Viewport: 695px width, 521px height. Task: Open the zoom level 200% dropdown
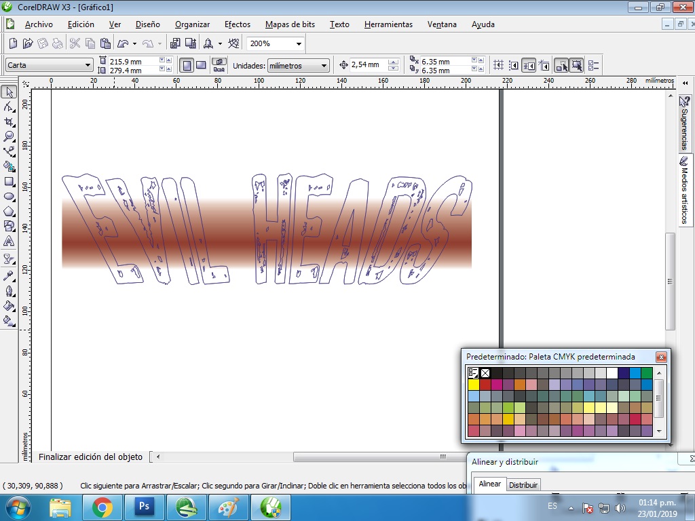pos(299,43)
